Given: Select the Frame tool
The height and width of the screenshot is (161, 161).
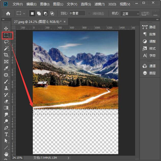Looking at the screenshot, I should [x=6, y=62].
